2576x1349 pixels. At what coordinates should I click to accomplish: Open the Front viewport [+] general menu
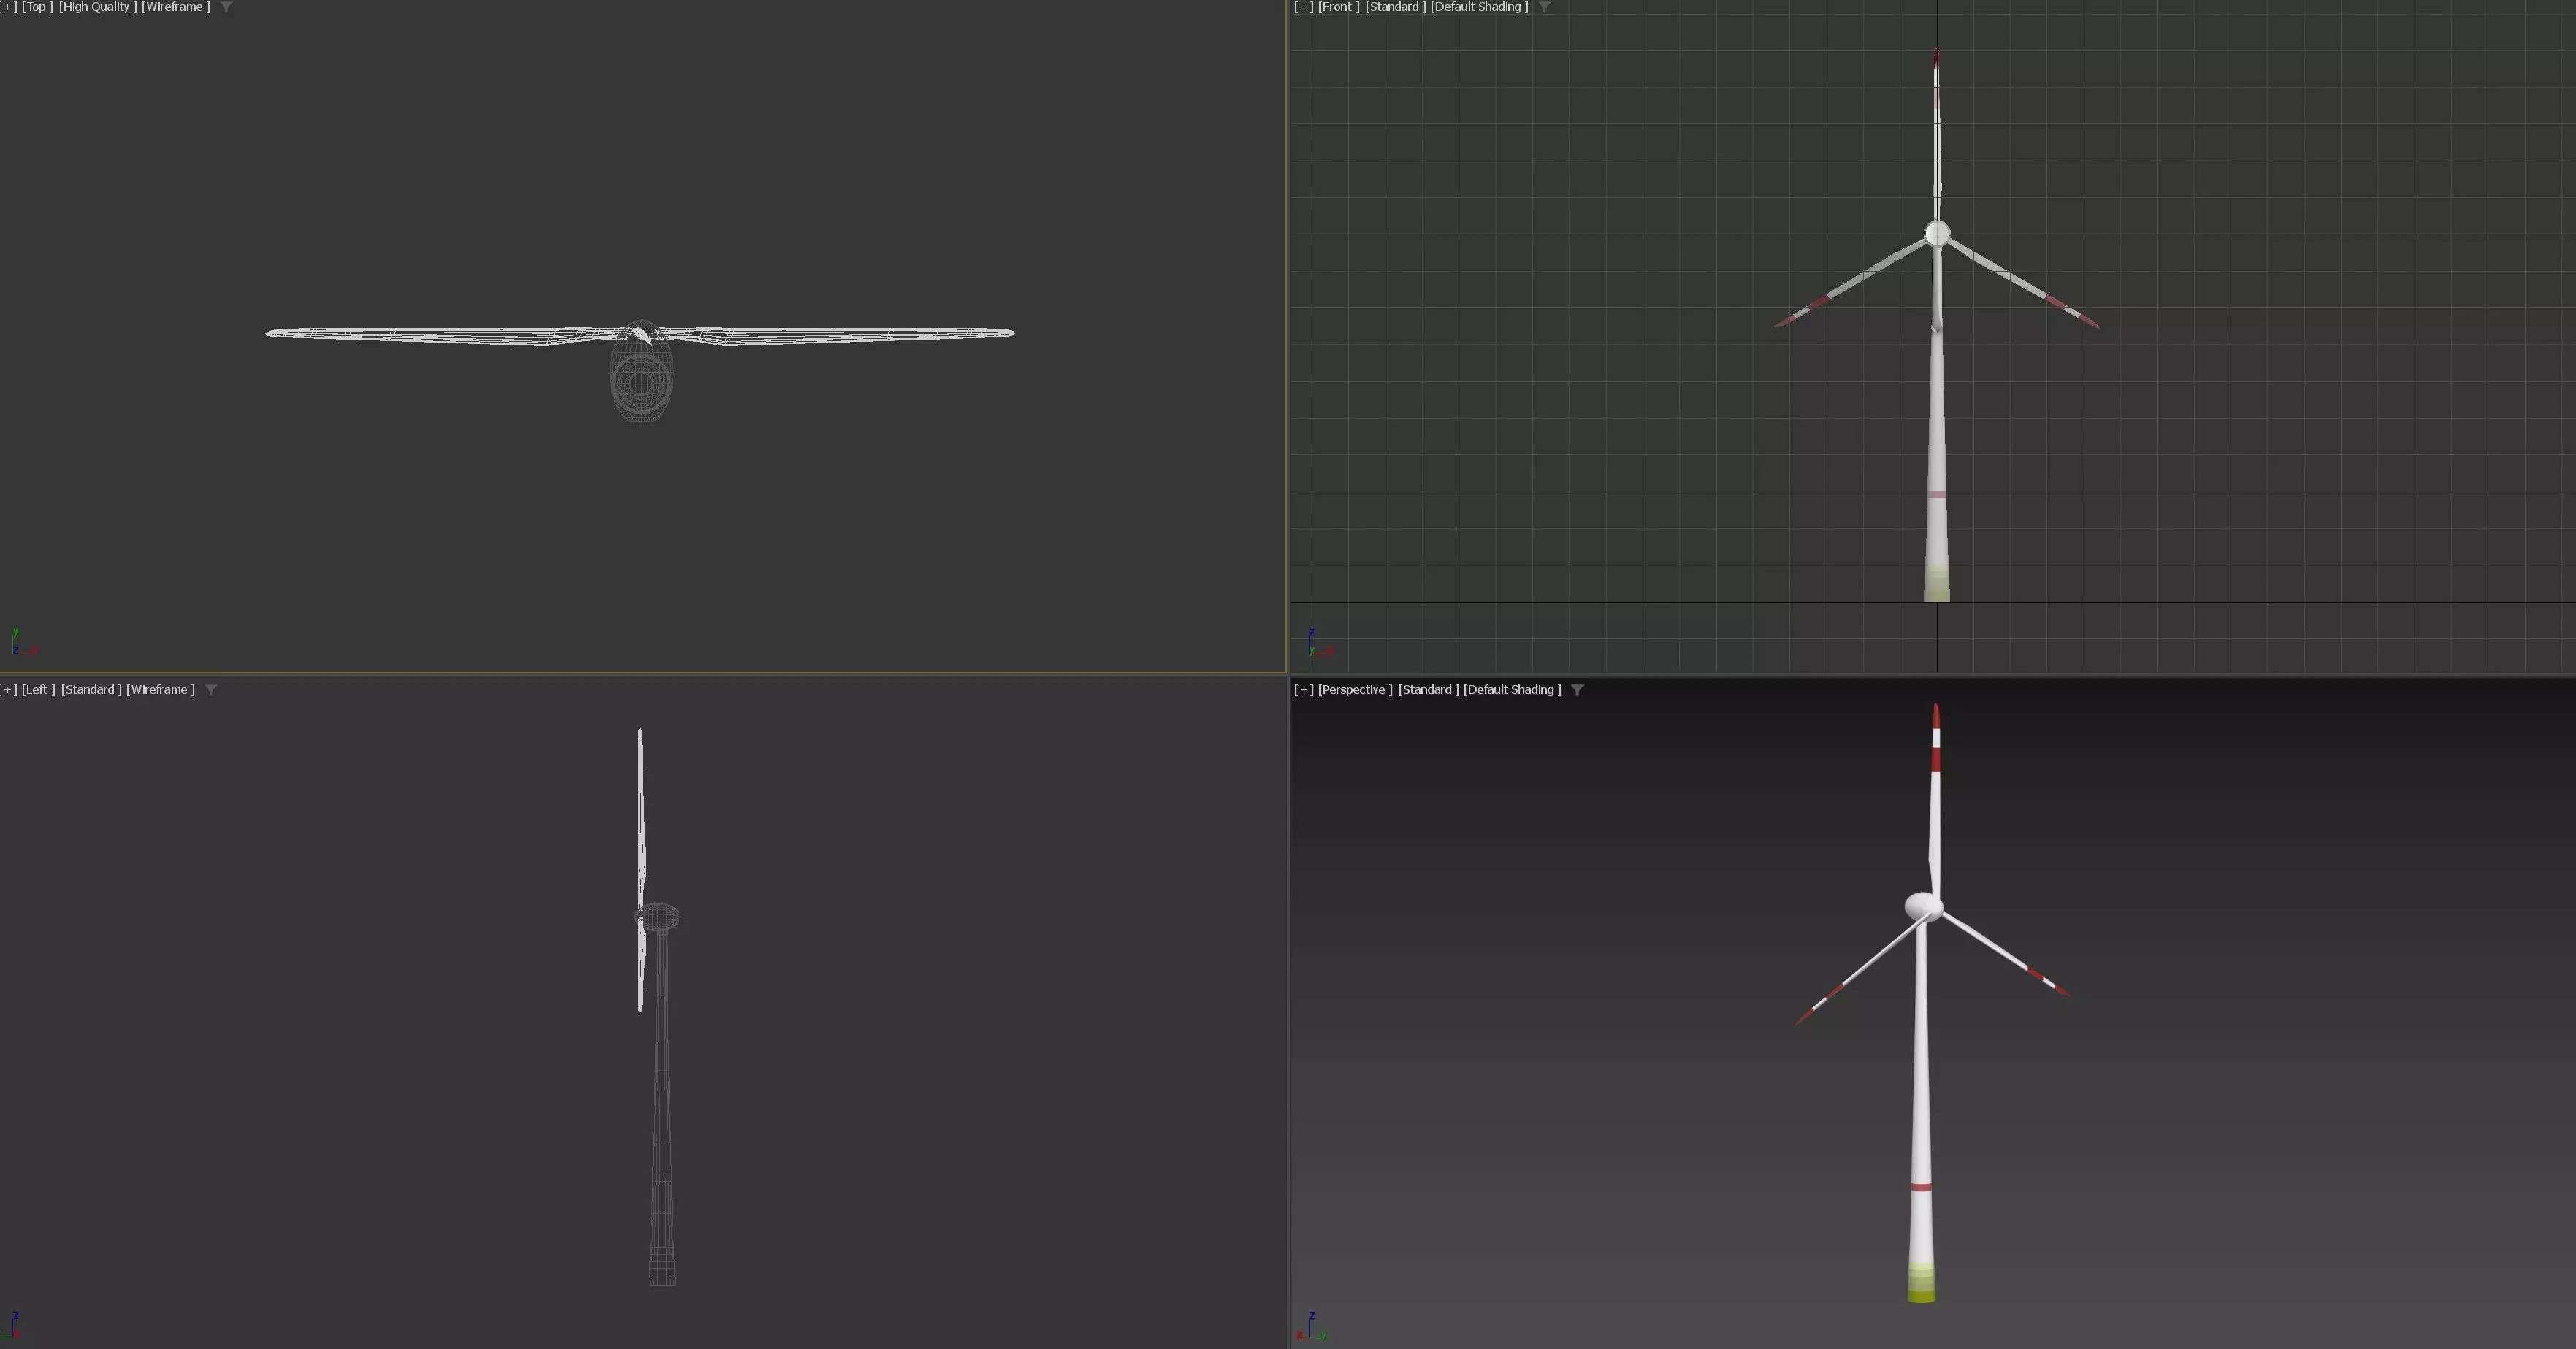(x=1303, y=7)
